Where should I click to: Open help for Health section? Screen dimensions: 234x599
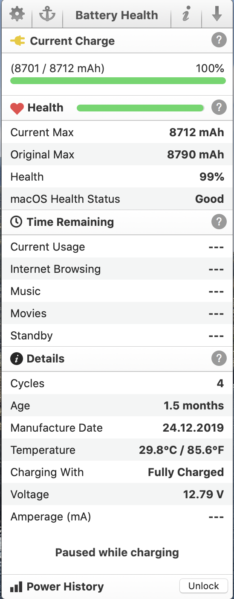[x=219, y=108]
